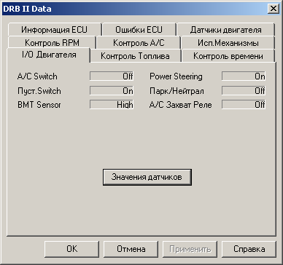Click the Парк/Нейтрал value field
This screenshot has height=265, width=283.
click(x=244, y=91)
